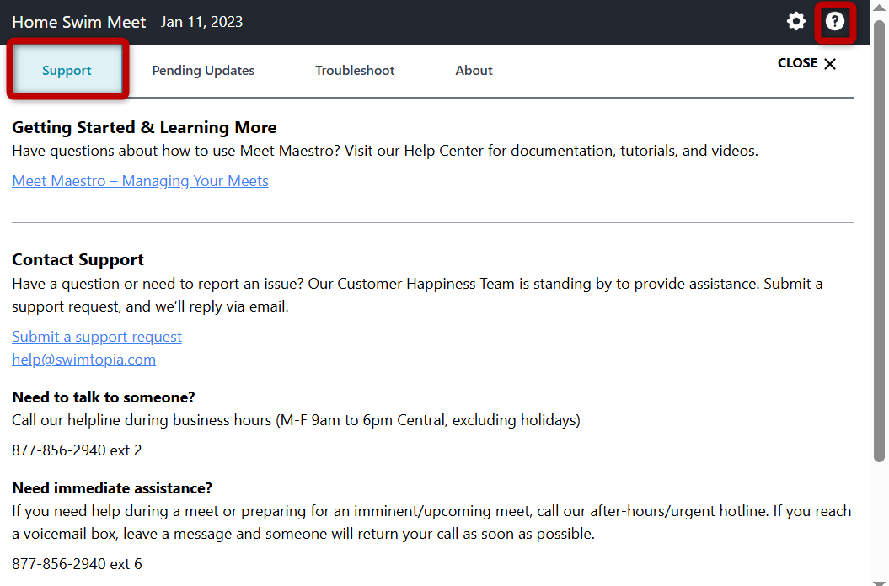The image size is (889, 586).
Task: Click the 877-856-2940 ext 2 phone number
Action: point(78,450)
